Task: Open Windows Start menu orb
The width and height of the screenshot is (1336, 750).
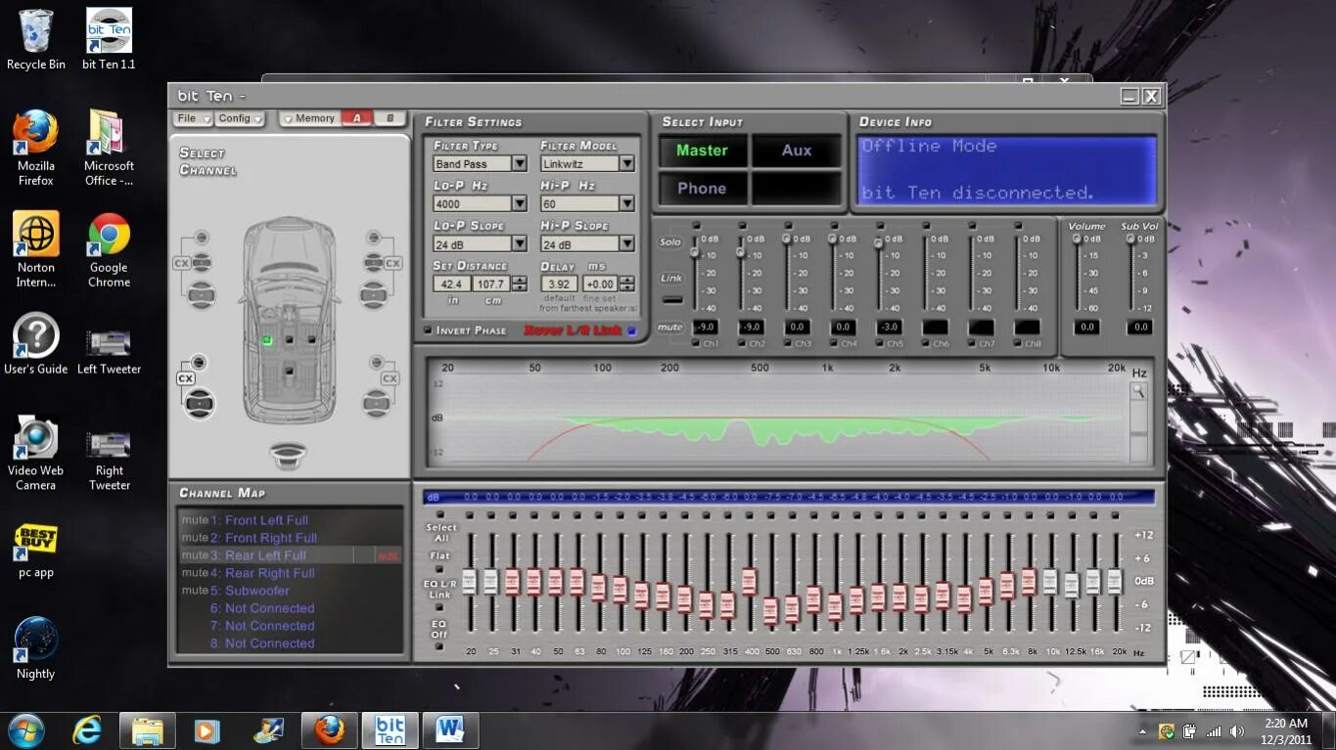Action: tap(25, 730)
